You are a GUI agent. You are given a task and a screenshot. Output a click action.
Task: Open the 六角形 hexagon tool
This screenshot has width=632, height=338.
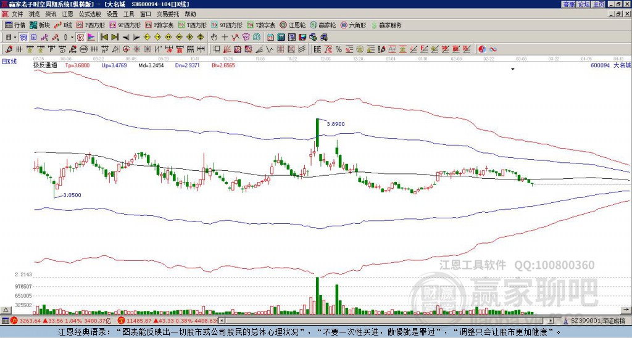[353, 25]
